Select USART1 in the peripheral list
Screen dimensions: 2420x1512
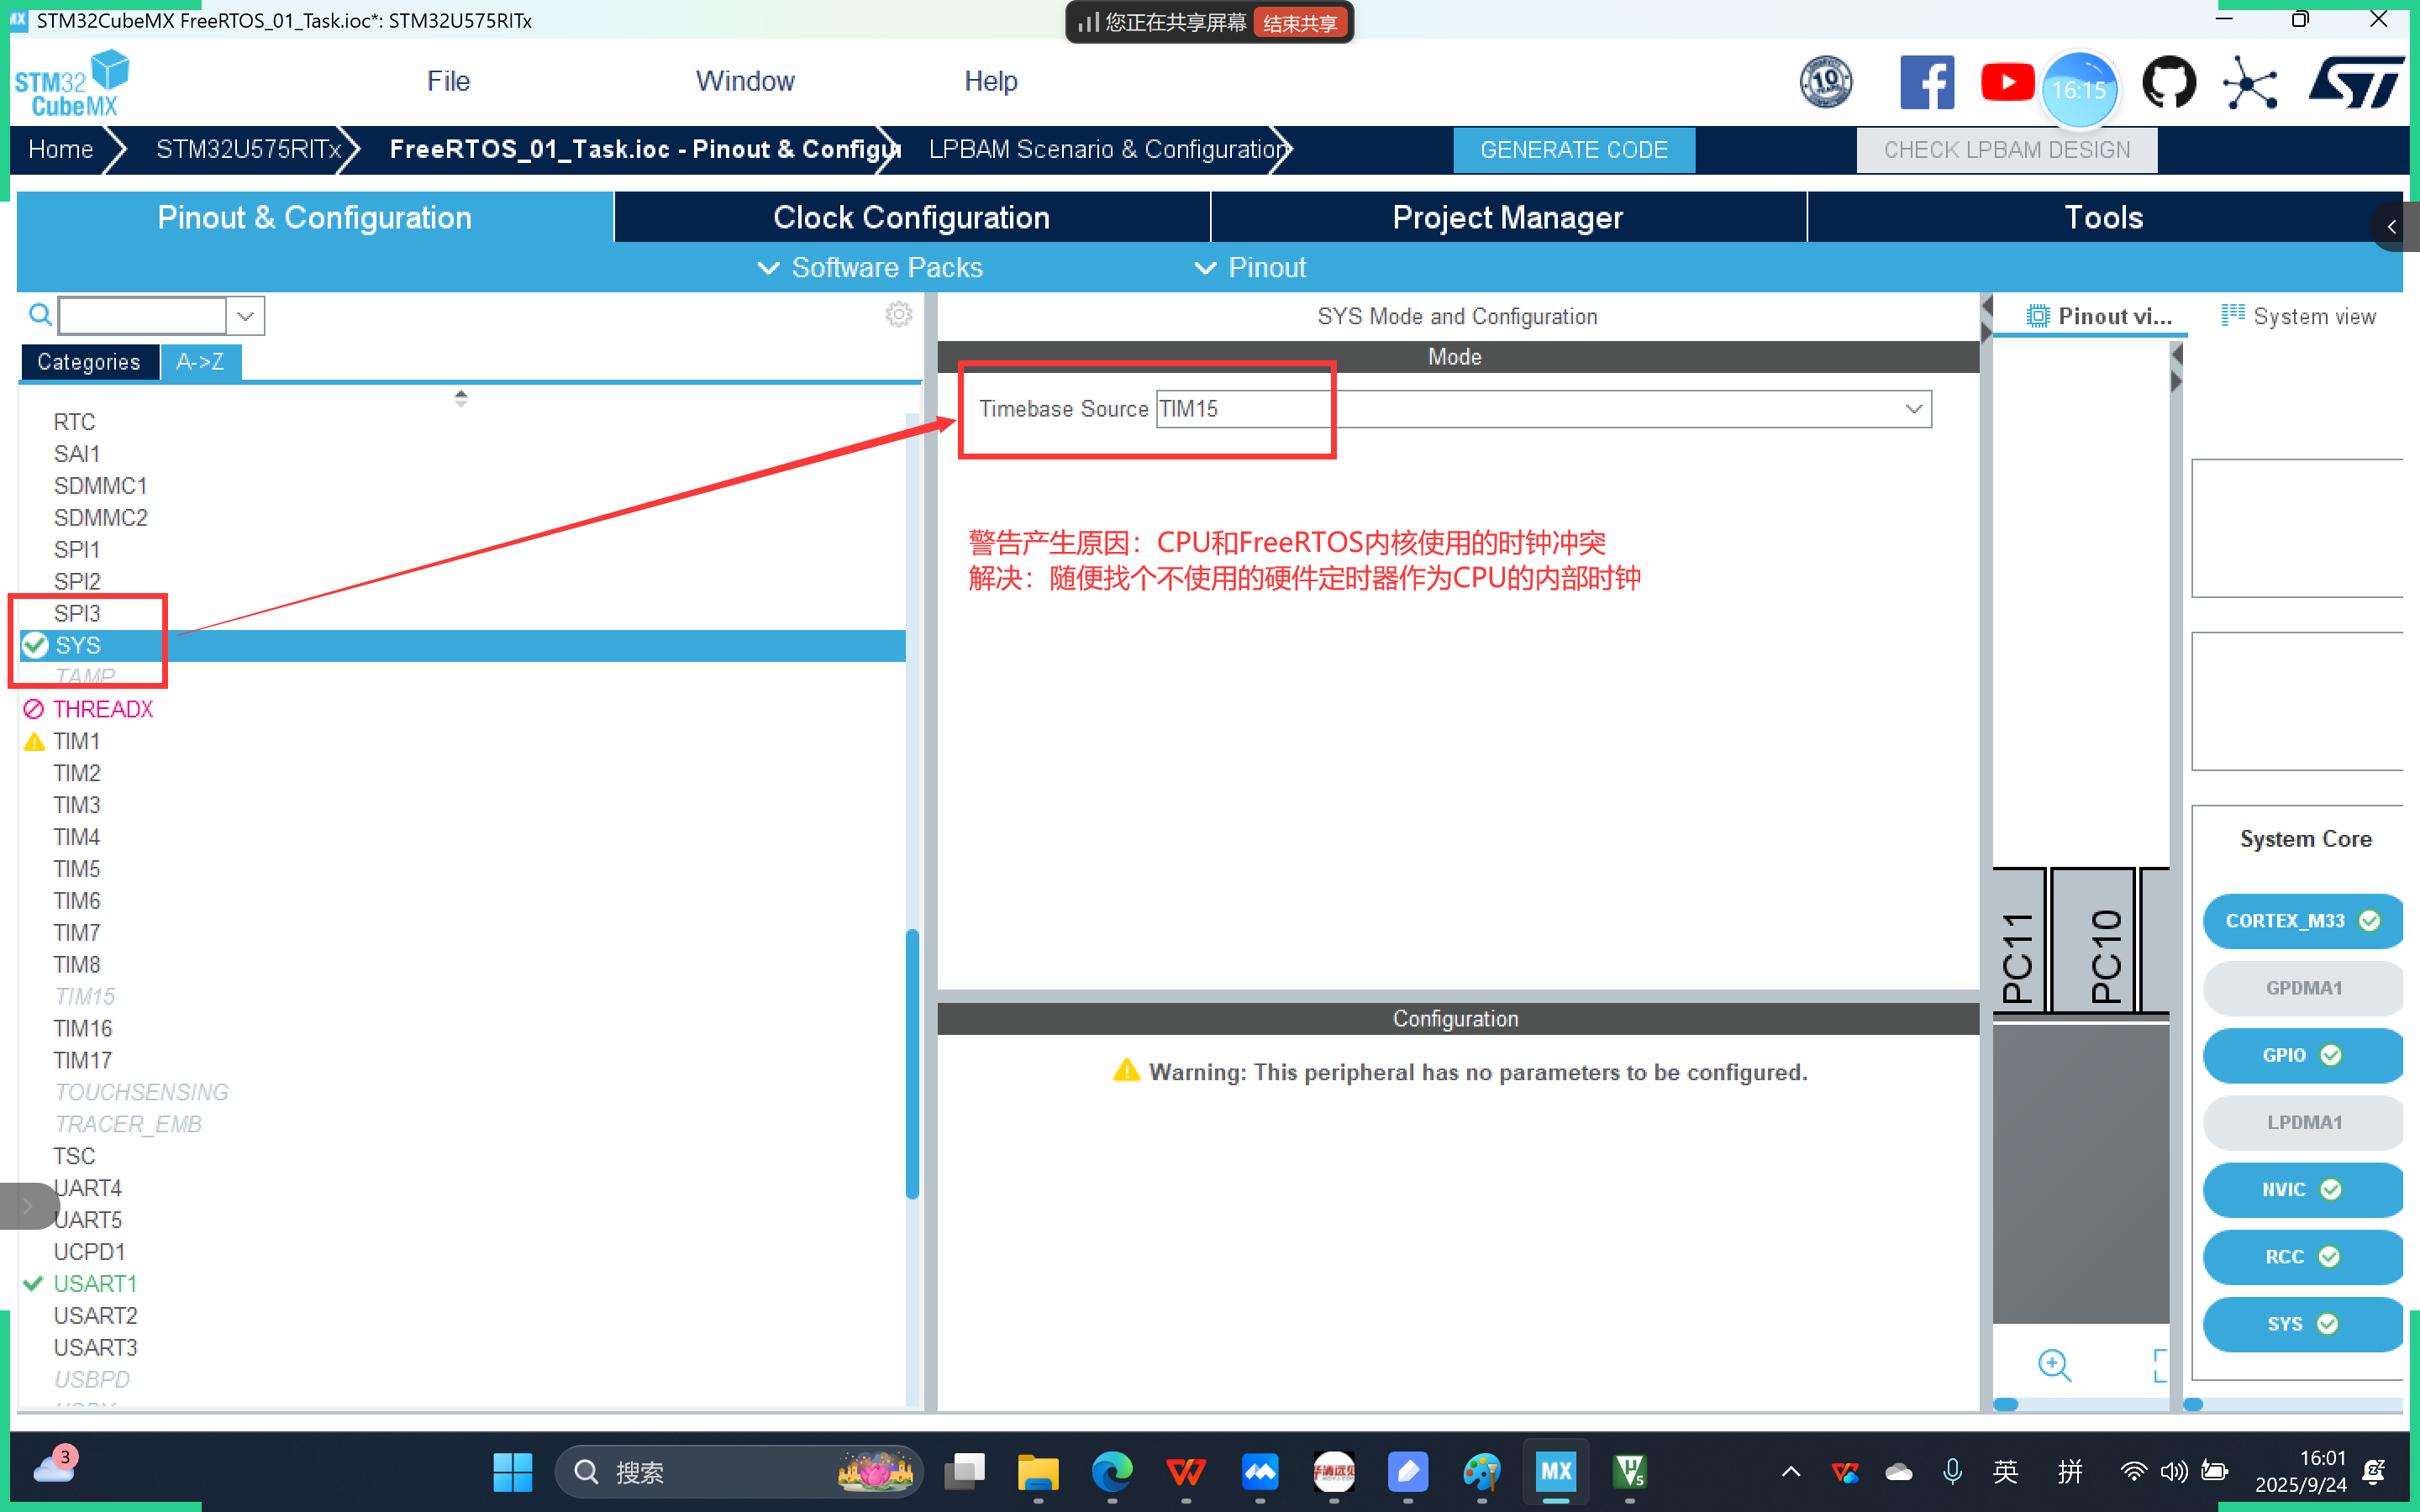(94, 1284)
